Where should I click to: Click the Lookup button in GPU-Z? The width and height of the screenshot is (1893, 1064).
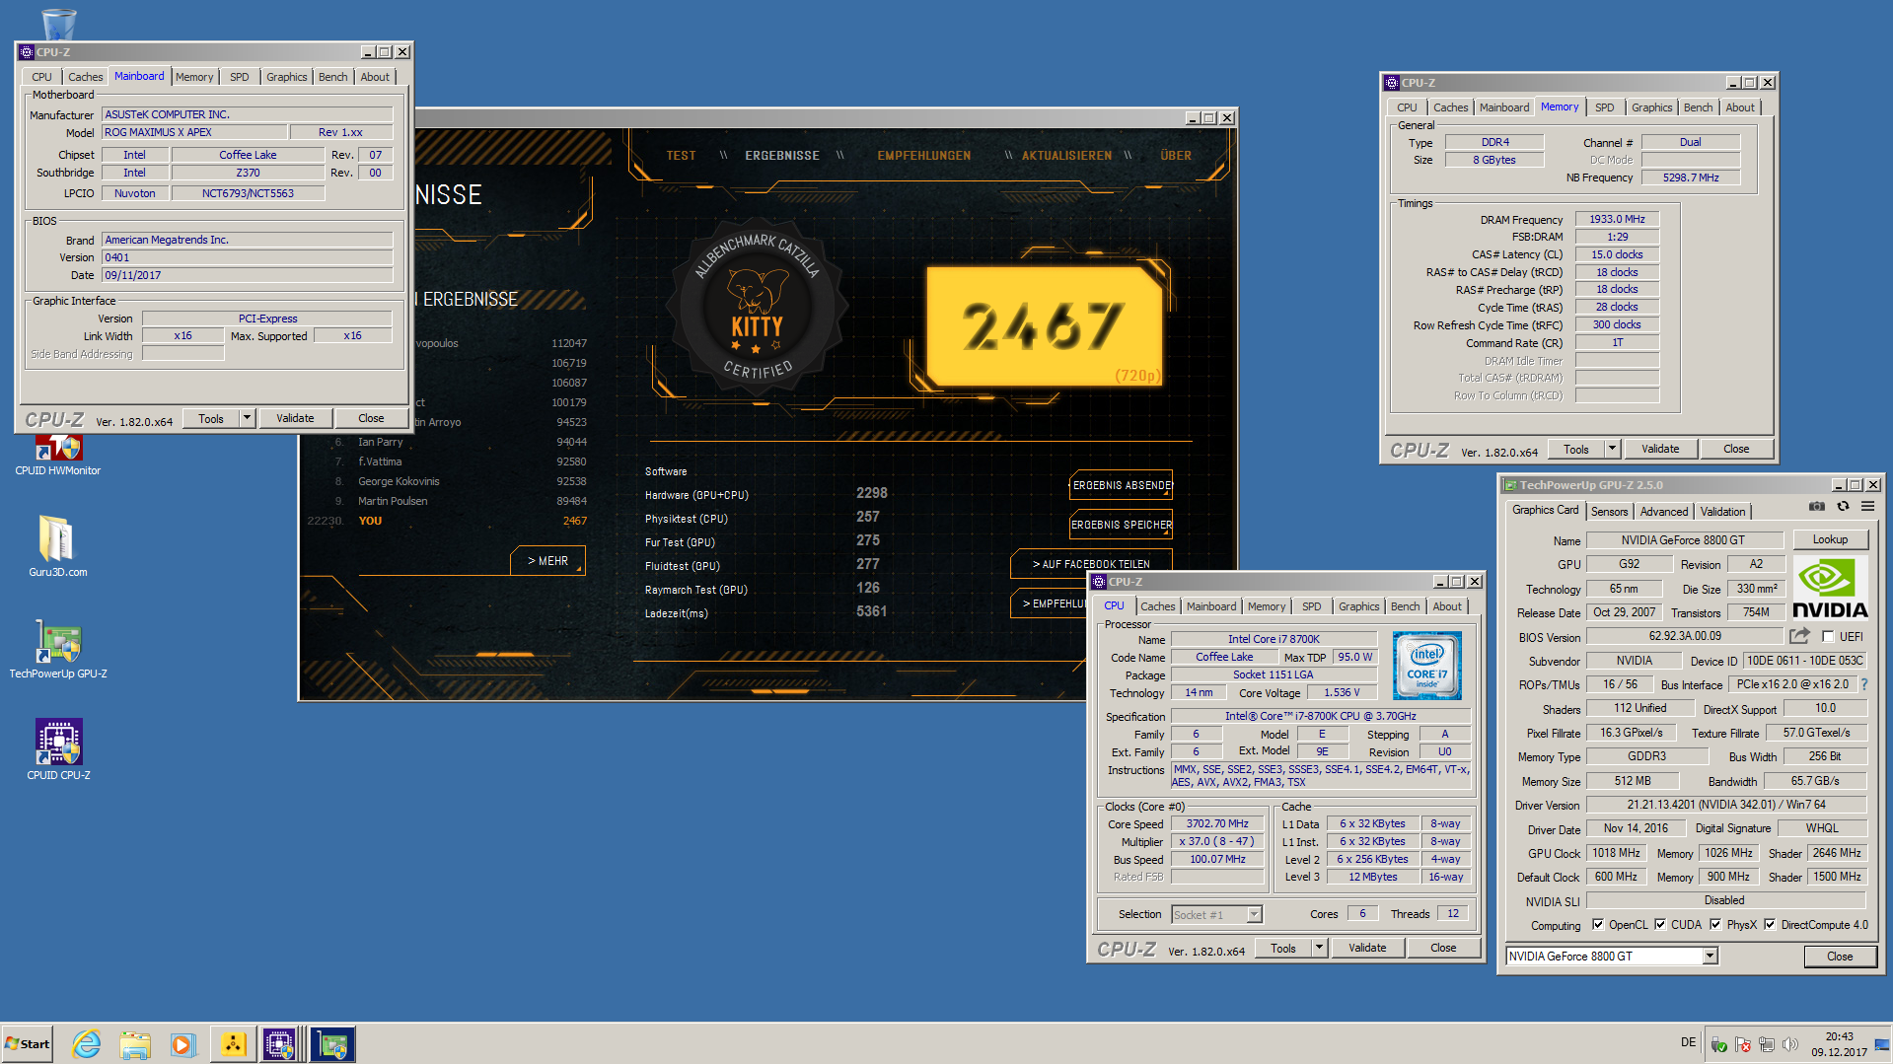(x=1830, y=539)
